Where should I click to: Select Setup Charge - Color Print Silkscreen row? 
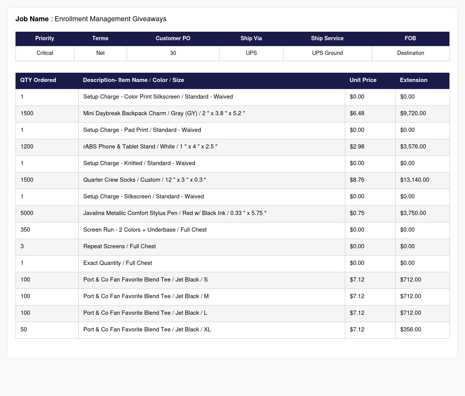(x=232, y=97)
